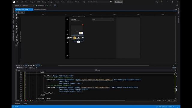
Task: Toggle platform-only controls display
Action: [39, 65]
